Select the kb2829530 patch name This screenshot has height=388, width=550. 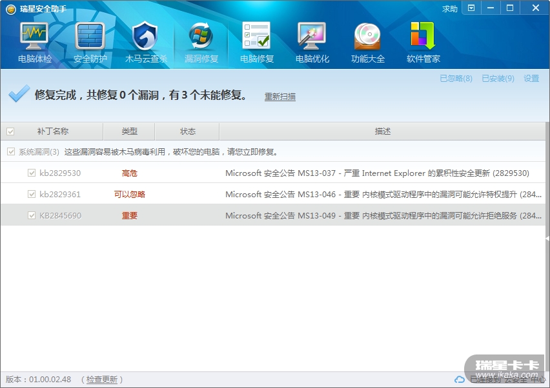(x=60, y=173)
